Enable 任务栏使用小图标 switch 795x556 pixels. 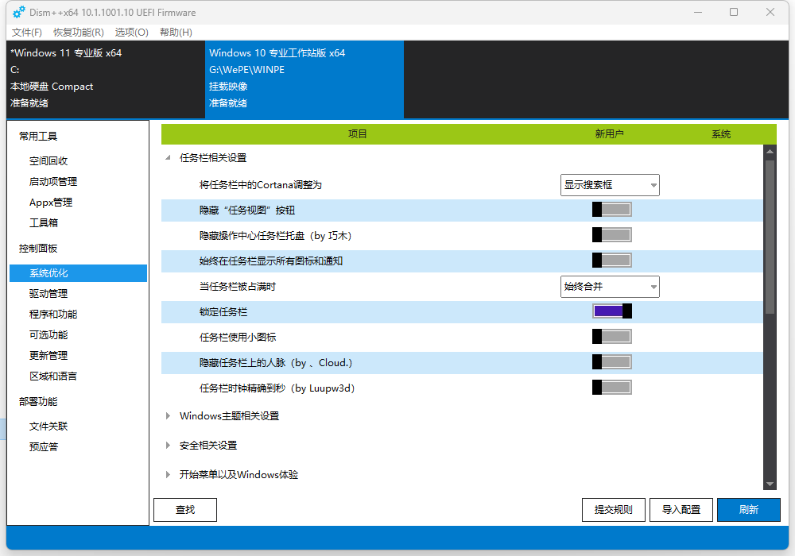pos(611,337)
